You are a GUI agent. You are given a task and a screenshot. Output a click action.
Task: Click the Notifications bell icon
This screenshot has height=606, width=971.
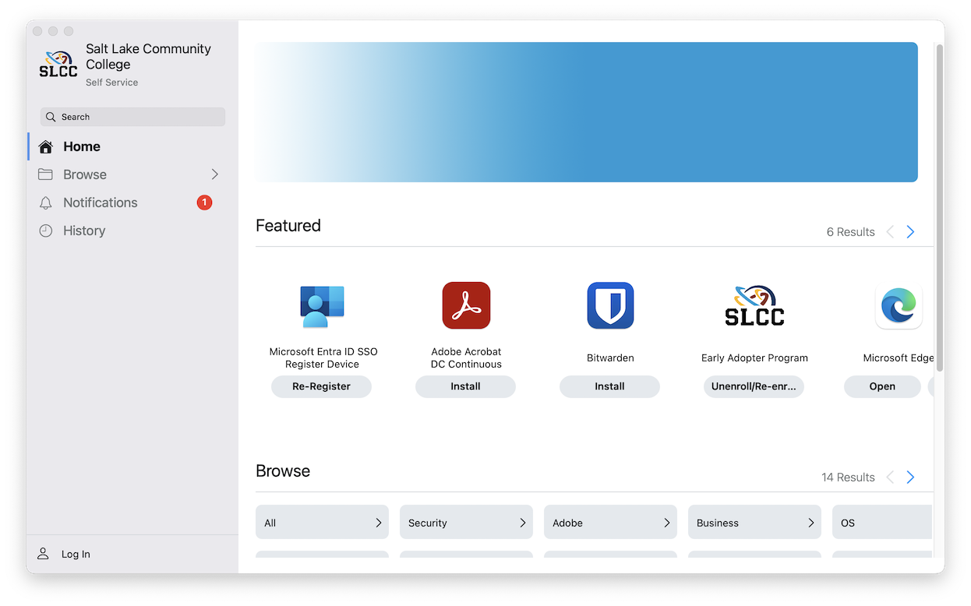click(46, 203)
